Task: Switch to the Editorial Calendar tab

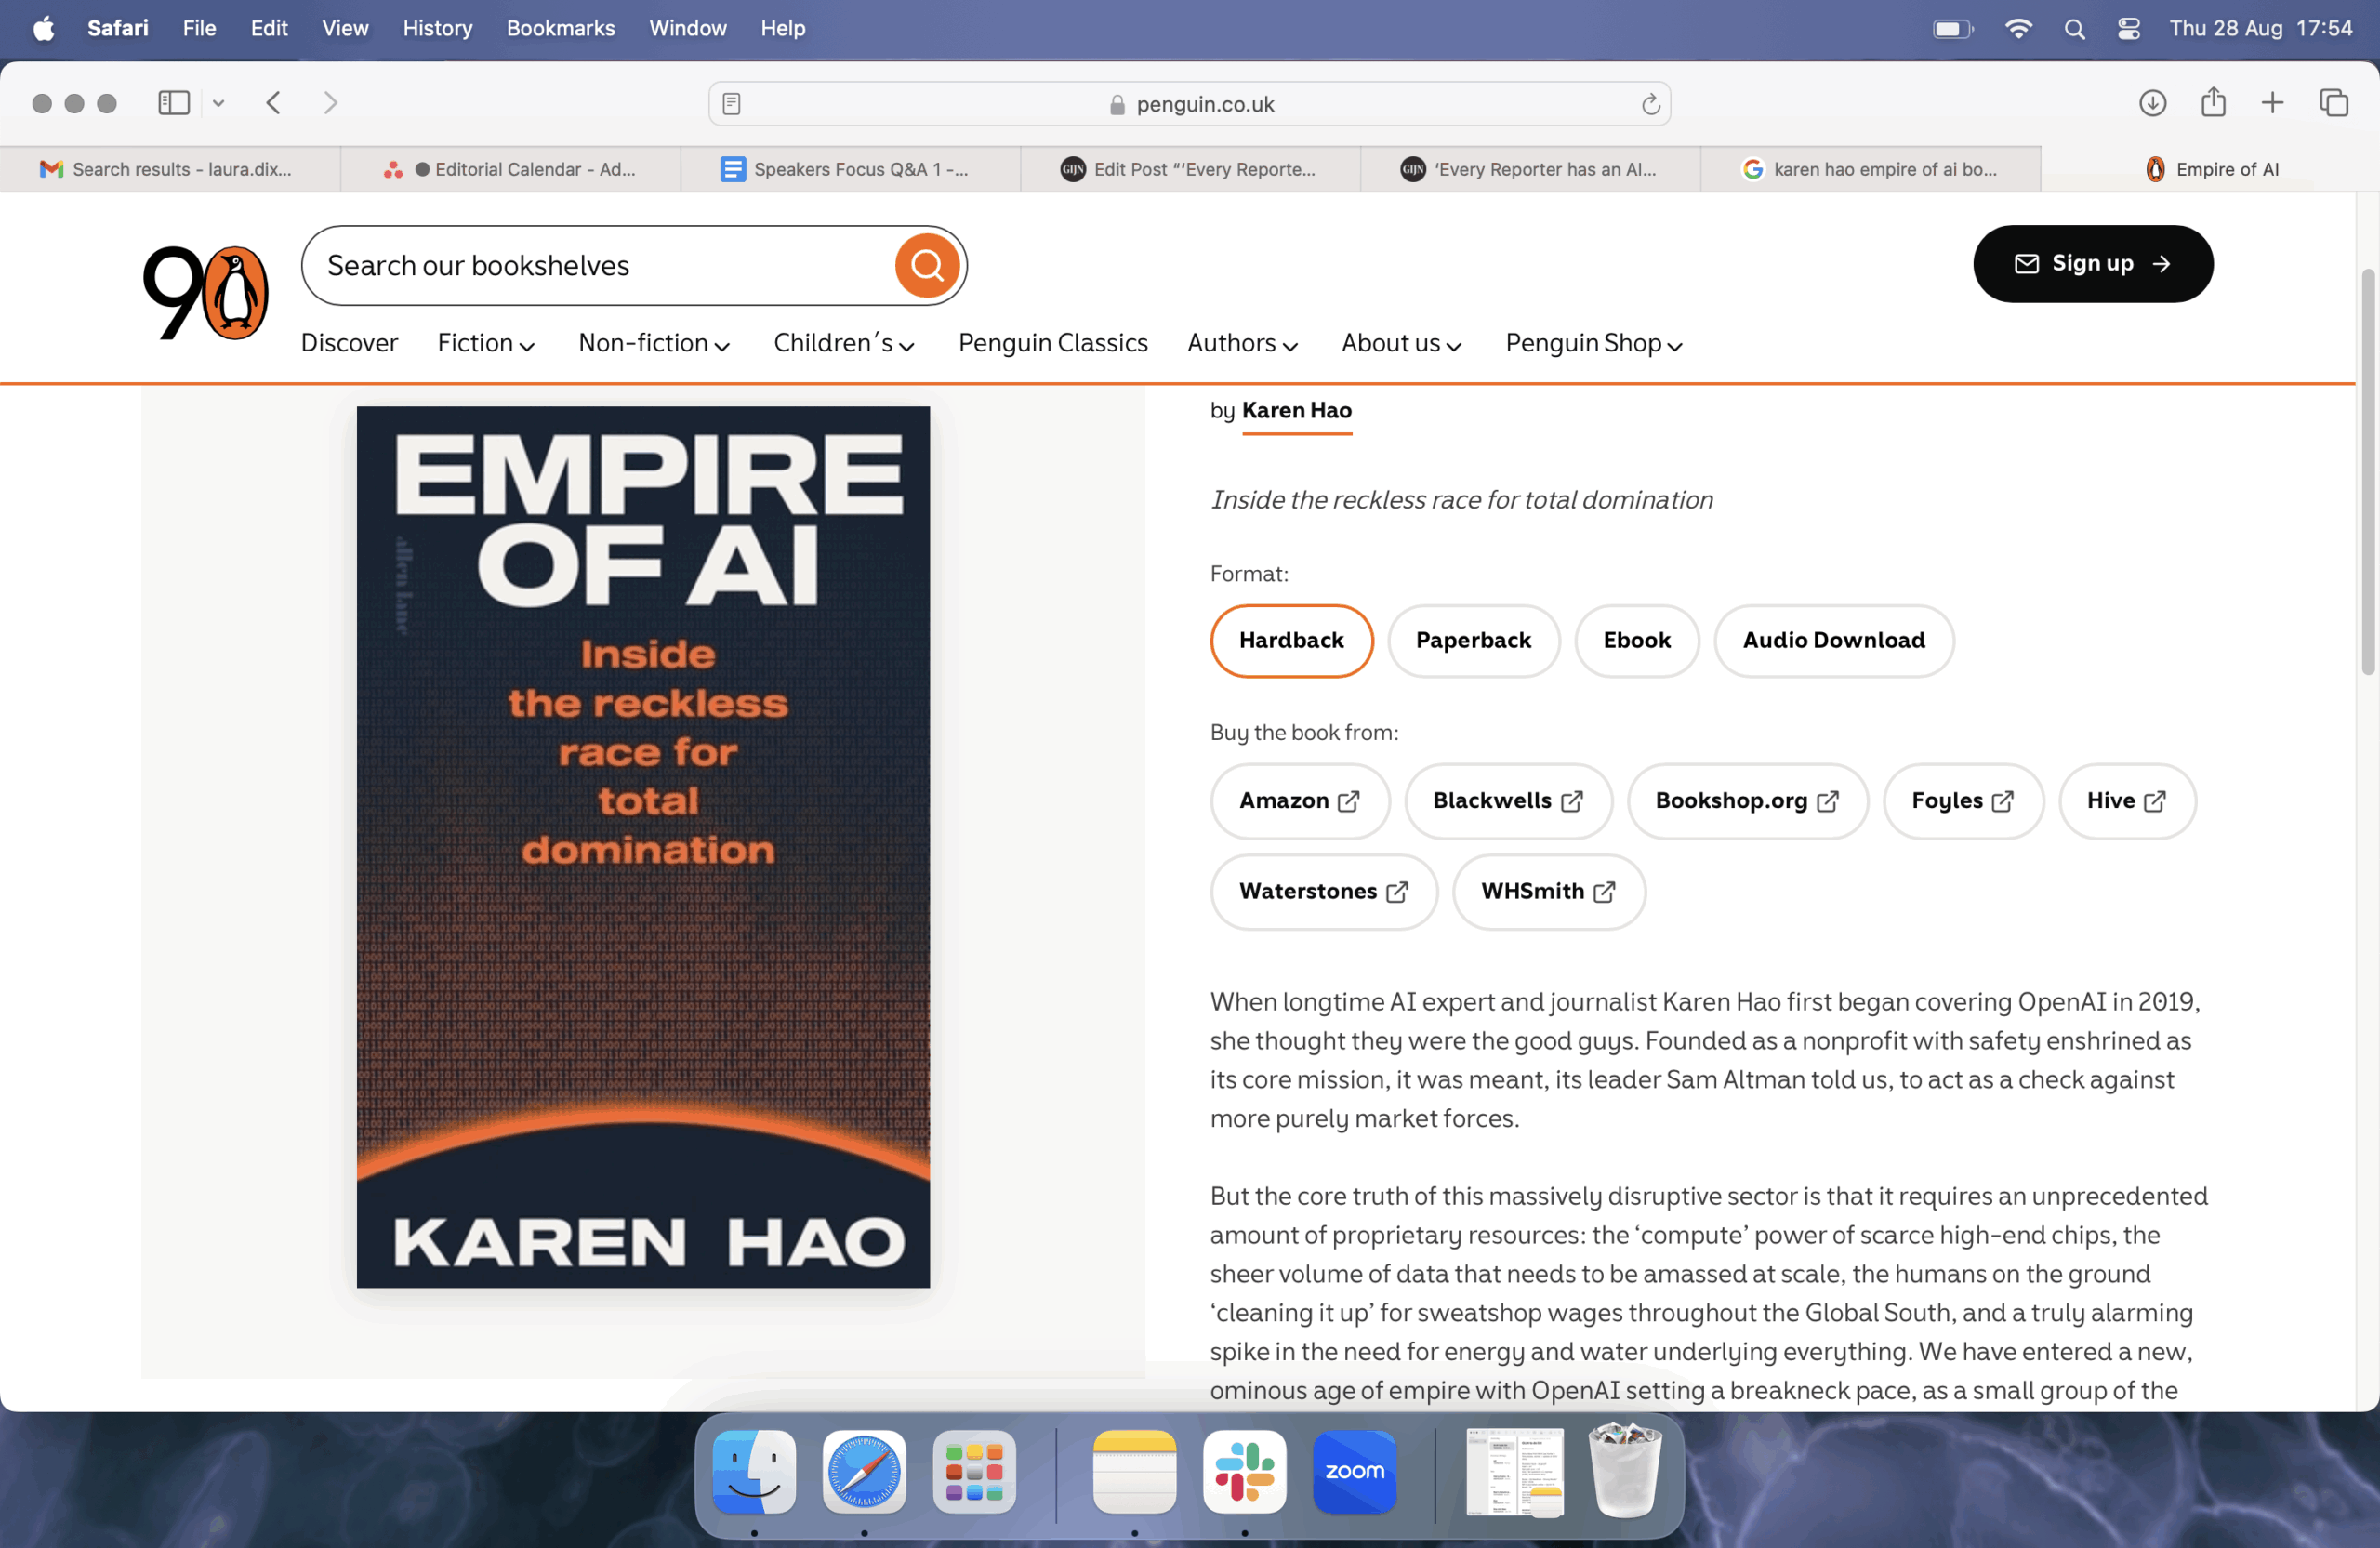Action: coord(510,169)
